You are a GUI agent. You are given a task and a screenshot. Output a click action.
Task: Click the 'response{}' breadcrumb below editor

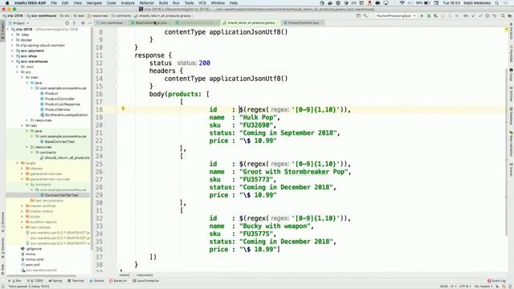[145, 275]
